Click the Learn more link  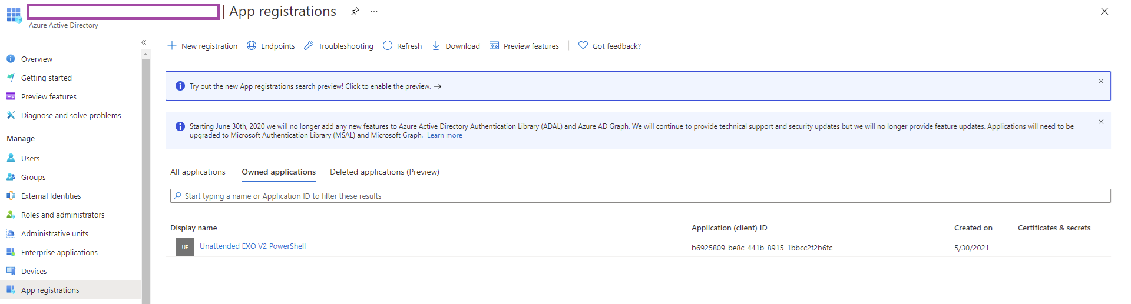pos(445,135)
